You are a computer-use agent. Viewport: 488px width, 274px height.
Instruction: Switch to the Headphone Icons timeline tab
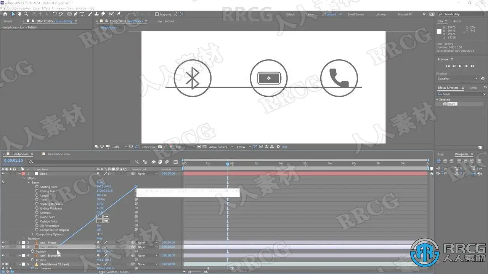tap(59, 154)
